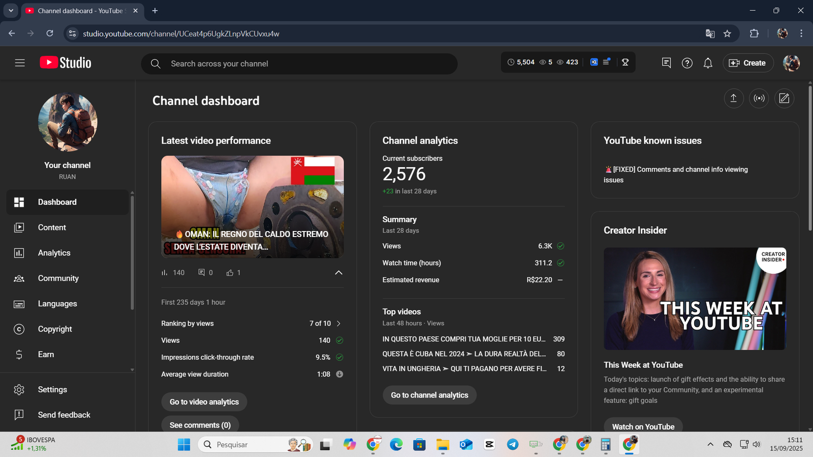Go to the Earn sidebar section

[46, 354]
